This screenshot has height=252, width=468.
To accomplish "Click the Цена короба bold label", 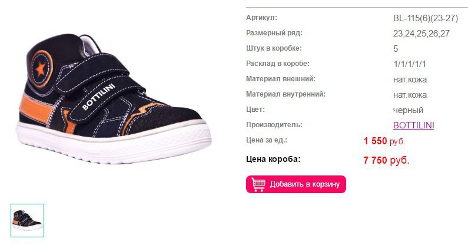I will coord(273,159).
